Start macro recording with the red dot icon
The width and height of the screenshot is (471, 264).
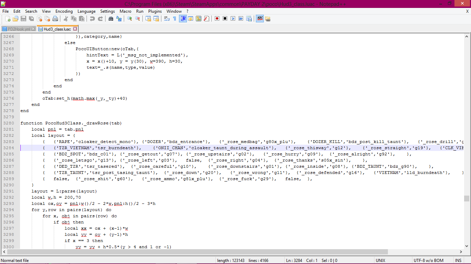(217, 19)
